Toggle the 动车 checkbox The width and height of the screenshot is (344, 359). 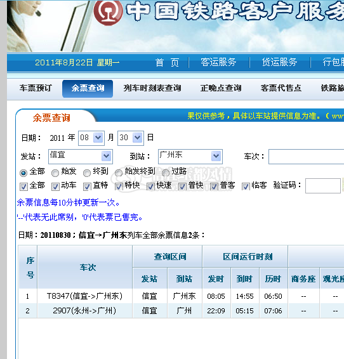pos(55,187)
